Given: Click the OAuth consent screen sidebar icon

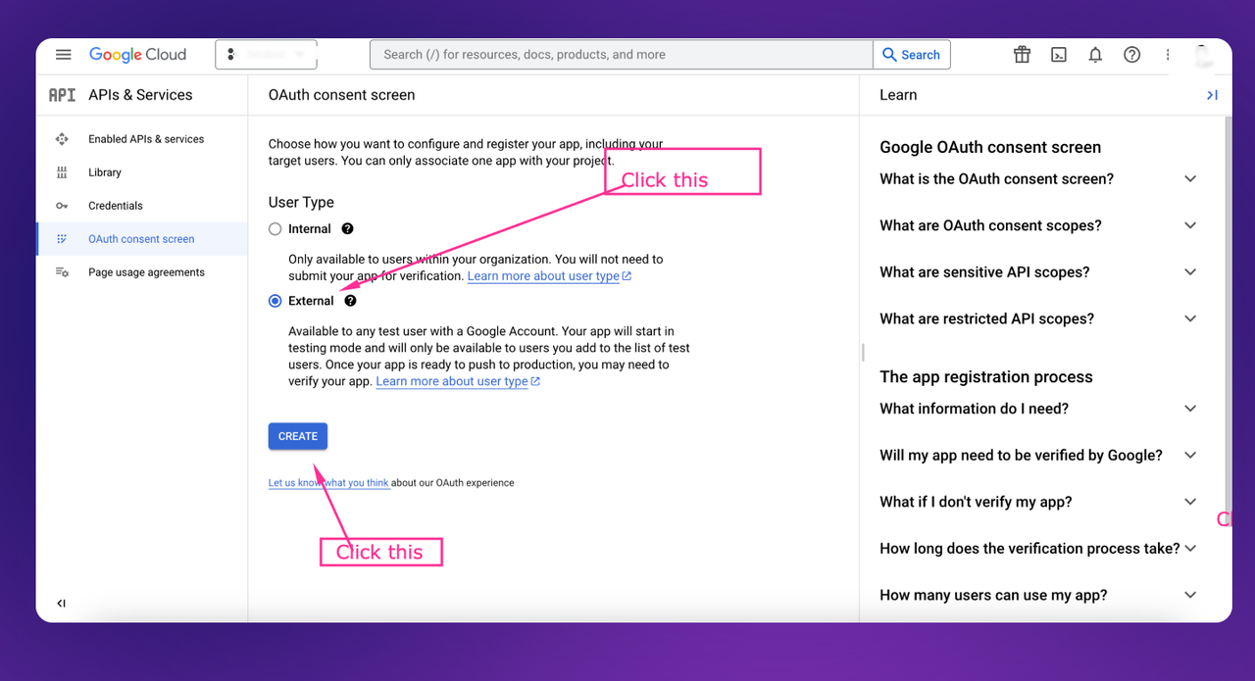Looking at the screenshot, I should tap(62, 239).
